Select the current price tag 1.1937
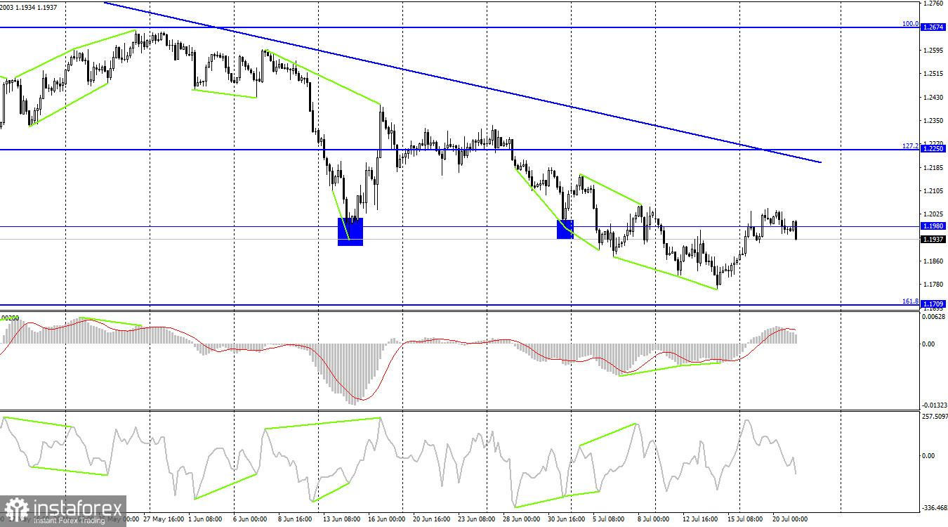This screenshot has width=948, height=527. click(x=934, y=240)
